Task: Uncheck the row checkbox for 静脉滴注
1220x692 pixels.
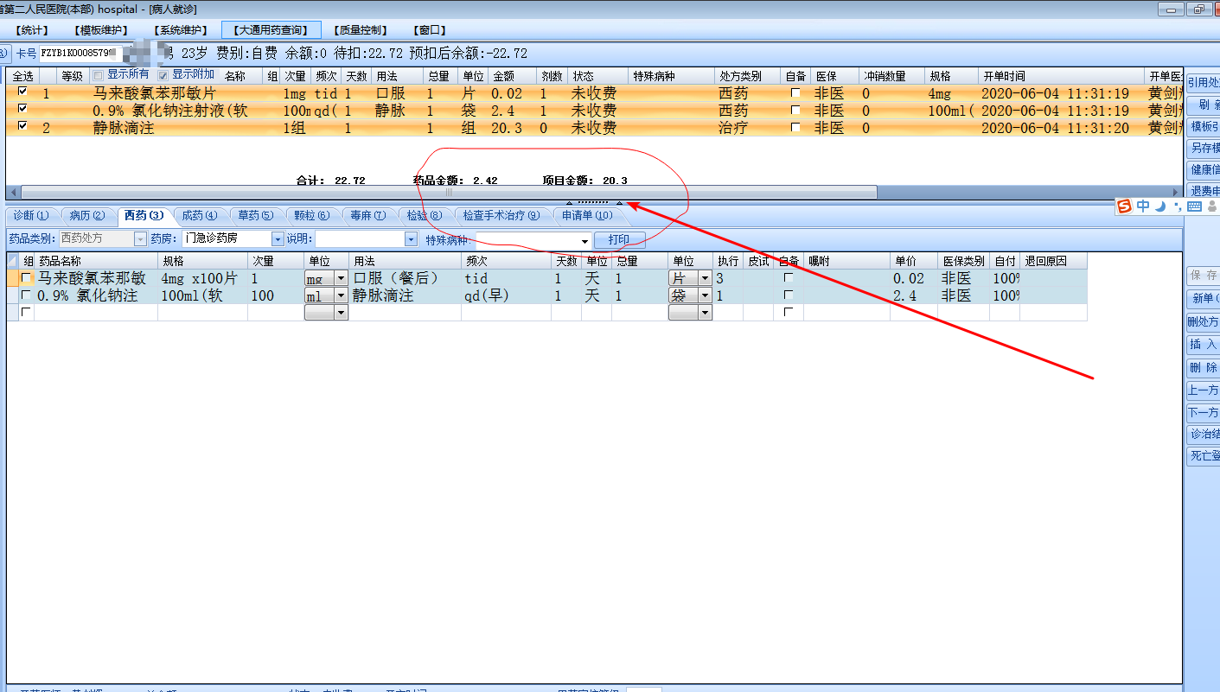Action: tap(22, 127)
